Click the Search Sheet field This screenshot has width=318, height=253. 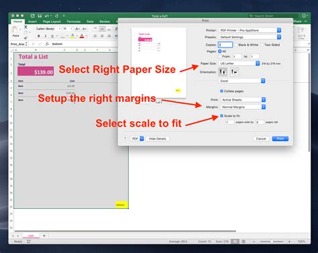273,15
